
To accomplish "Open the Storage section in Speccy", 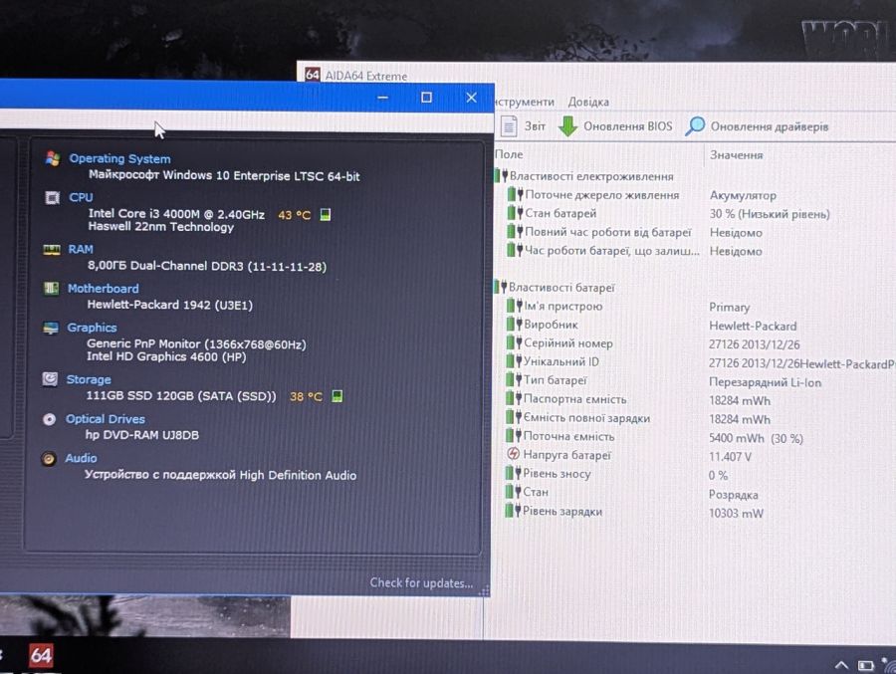I will point(89,379).
